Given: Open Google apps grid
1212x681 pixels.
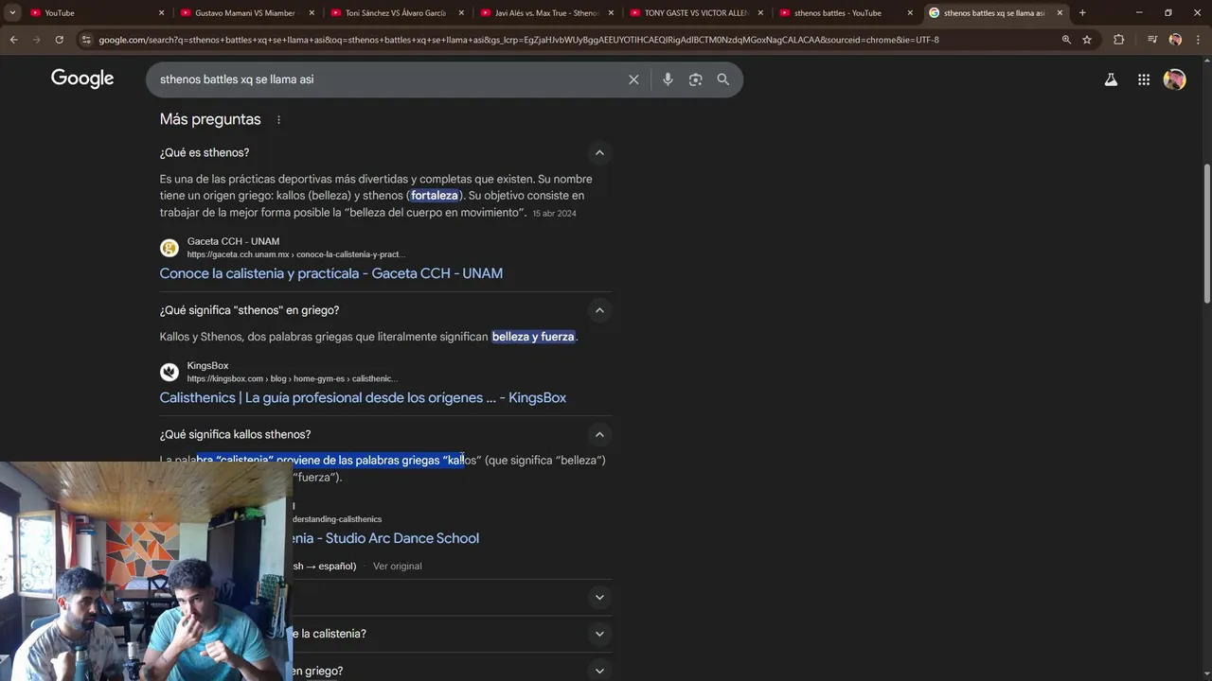Looking at the screenshot, I should [1144, 79].
